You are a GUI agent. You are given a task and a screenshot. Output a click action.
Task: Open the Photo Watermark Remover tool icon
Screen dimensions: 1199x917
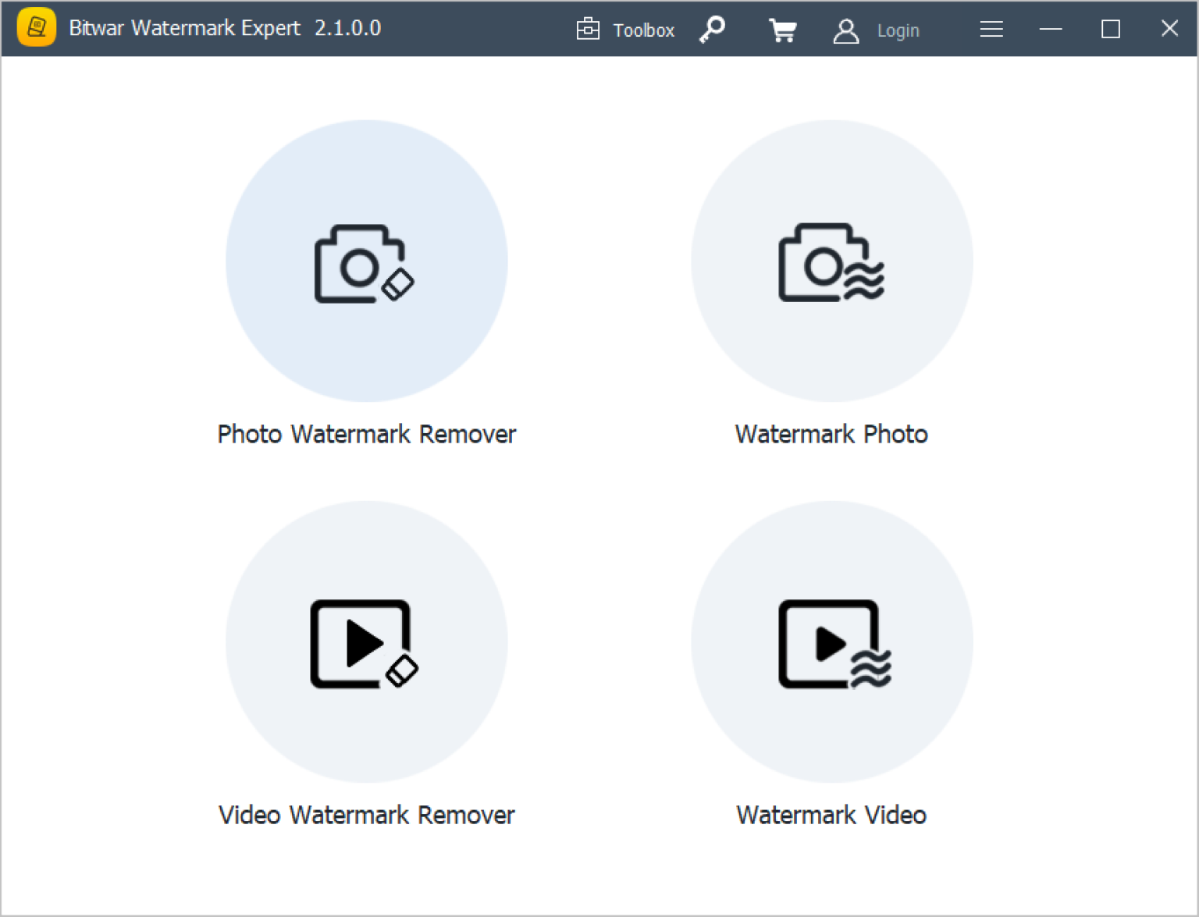(x=366, y=261)
